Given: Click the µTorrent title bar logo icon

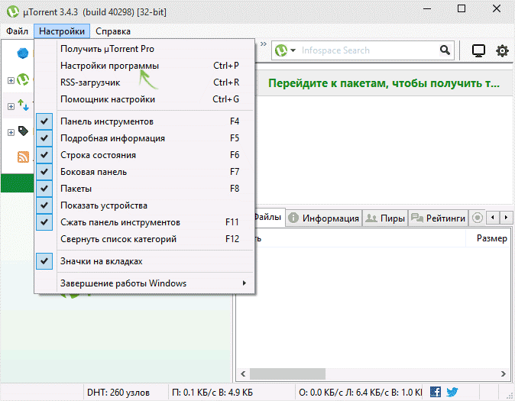Looking at the screenshot, I should (x=13, y=11).
